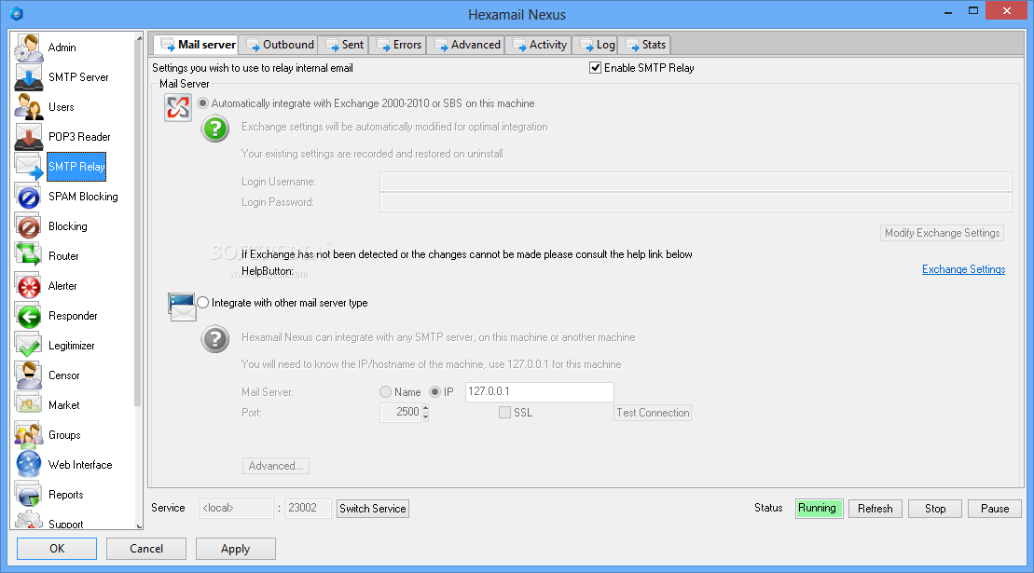Switch to the Errors tab
This screenshot has height=573, width=1034.
[x=397, y=45]
